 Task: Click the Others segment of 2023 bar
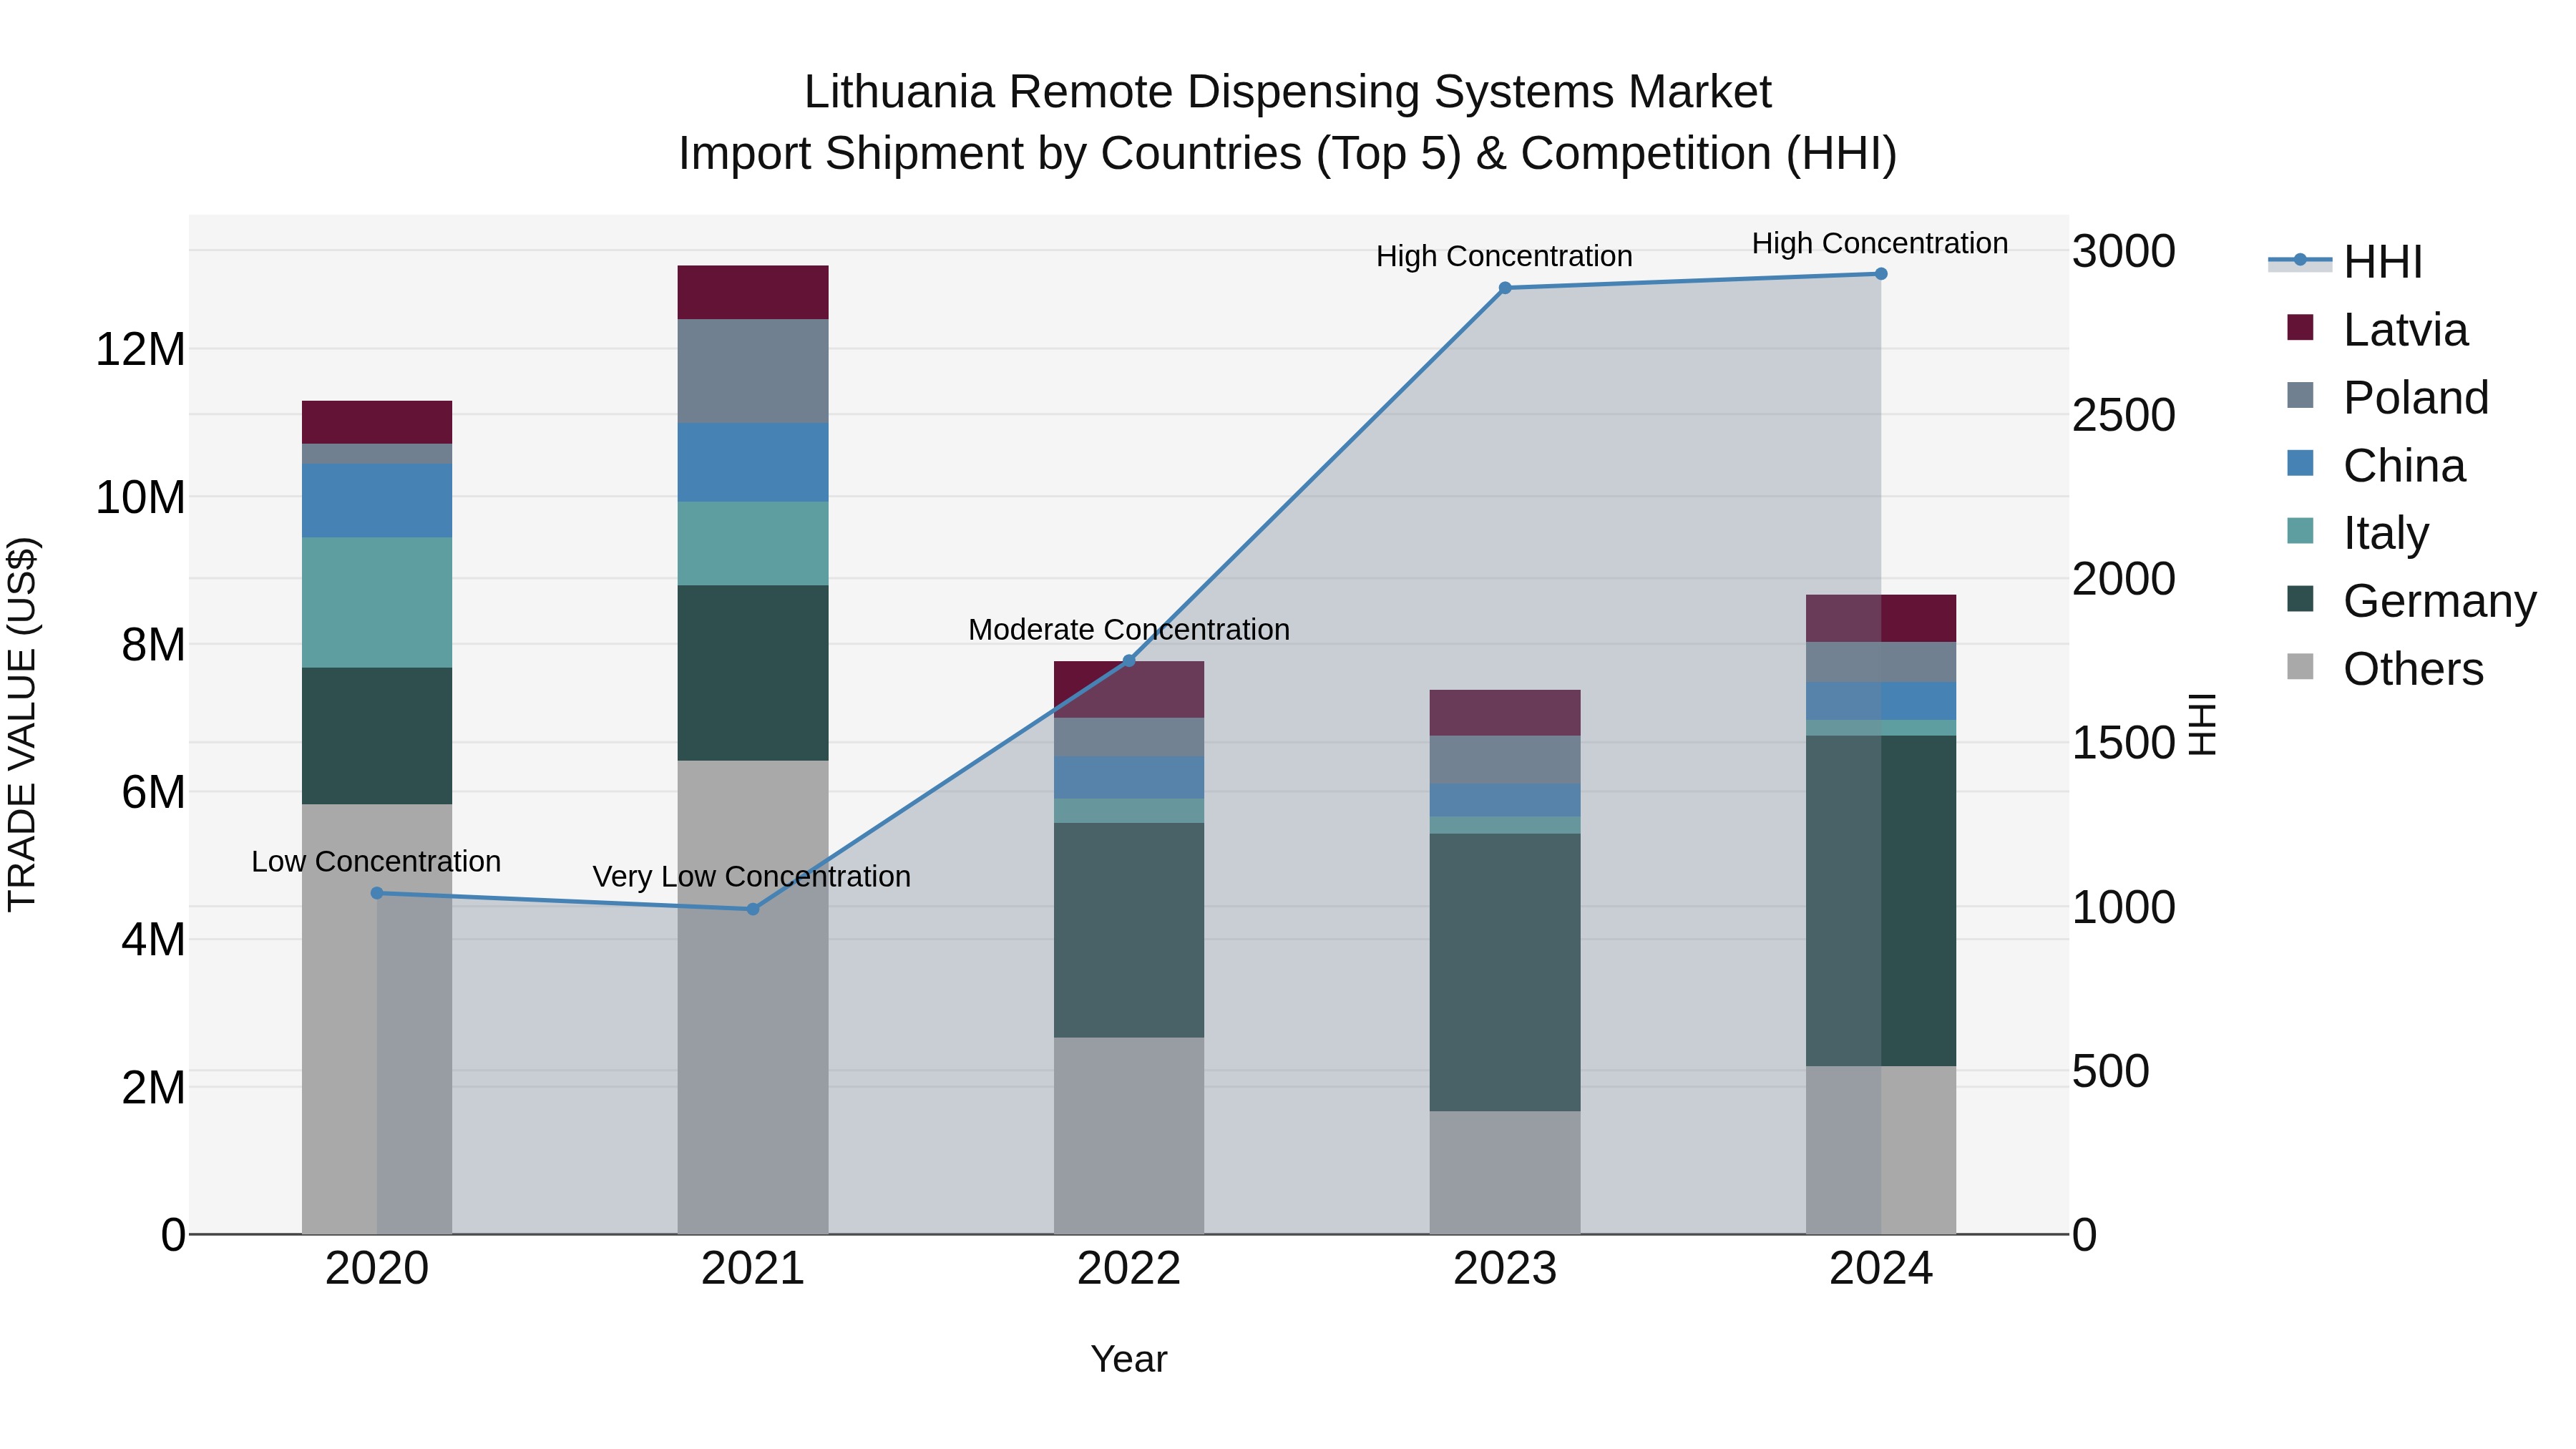[1505, 1173]
